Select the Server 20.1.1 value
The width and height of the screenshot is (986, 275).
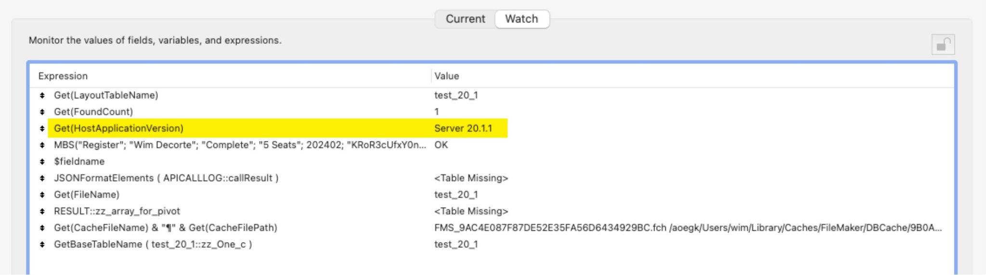pos(463,129)
